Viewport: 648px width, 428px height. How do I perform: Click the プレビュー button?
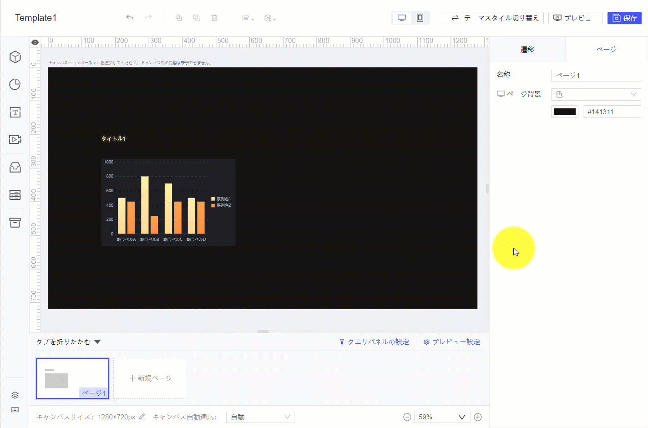tap(576, 18)
